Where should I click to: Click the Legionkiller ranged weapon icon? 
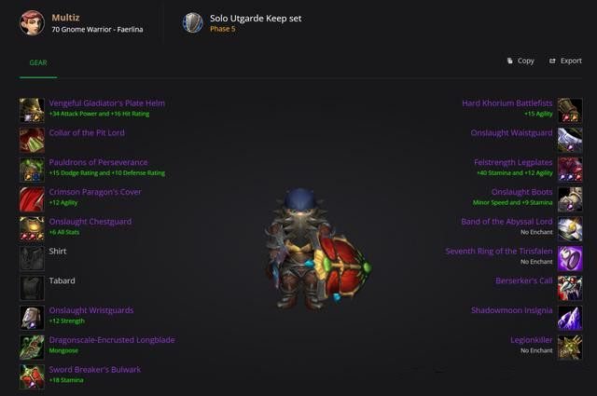coord(570,348)
